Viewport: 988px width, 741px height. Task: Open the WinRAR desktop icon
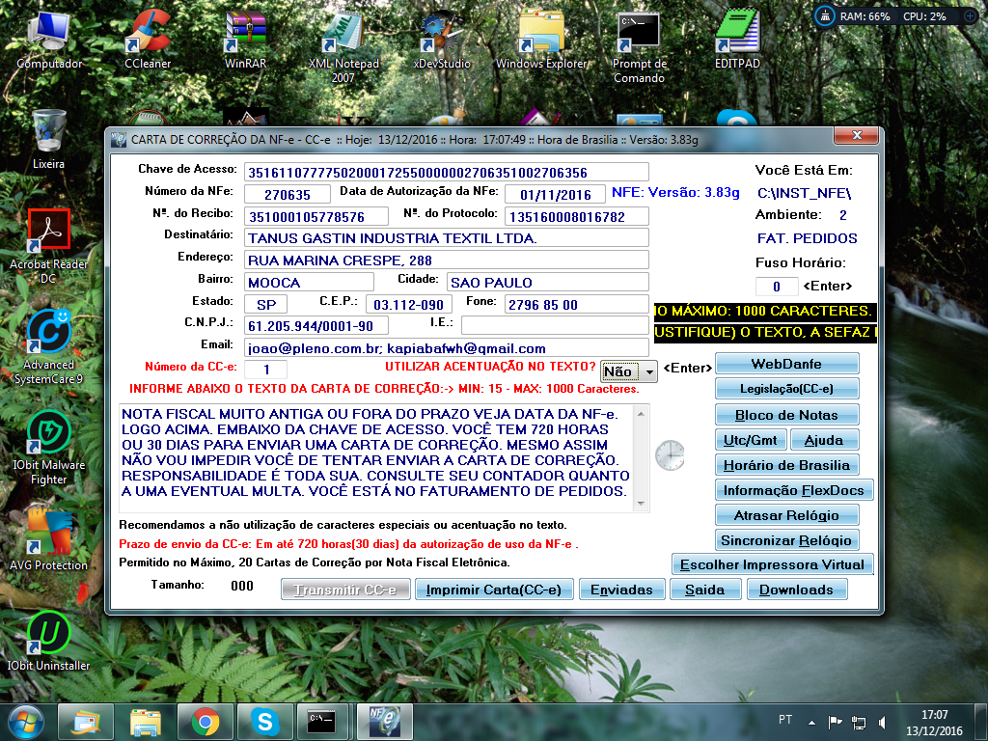[x=245, y=35]
